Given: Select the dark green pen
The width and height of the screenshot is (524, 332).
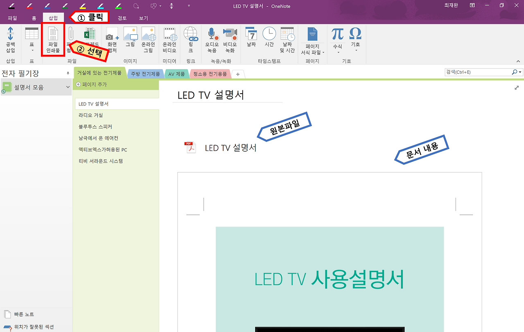Looking at the screenshot, I should point(65,6).
